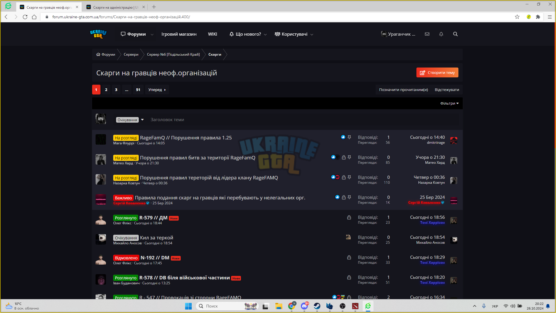Click the Windows taskbar search box
The image size is (556, 313).
pos(227,306)
